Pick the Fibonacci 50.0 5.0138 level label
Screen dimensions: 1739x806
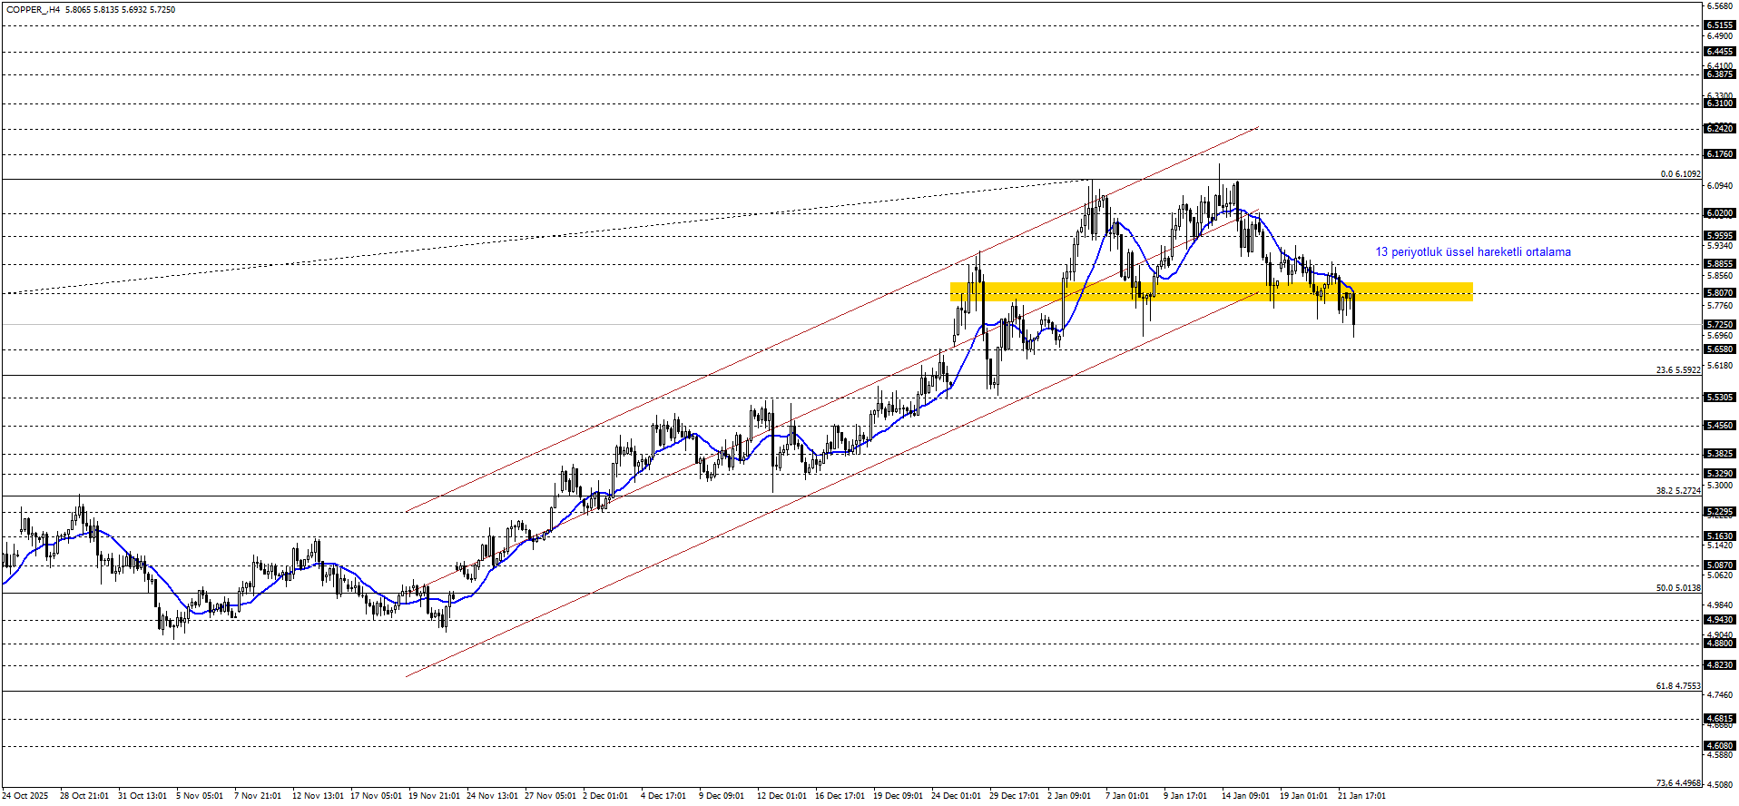coord(1677,588)
